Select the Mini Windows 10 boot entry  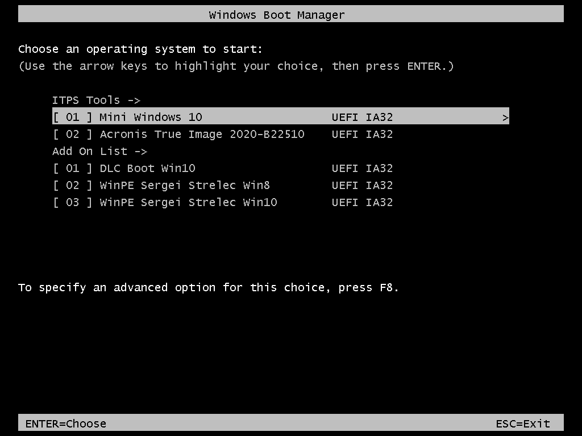click(281, 117)
